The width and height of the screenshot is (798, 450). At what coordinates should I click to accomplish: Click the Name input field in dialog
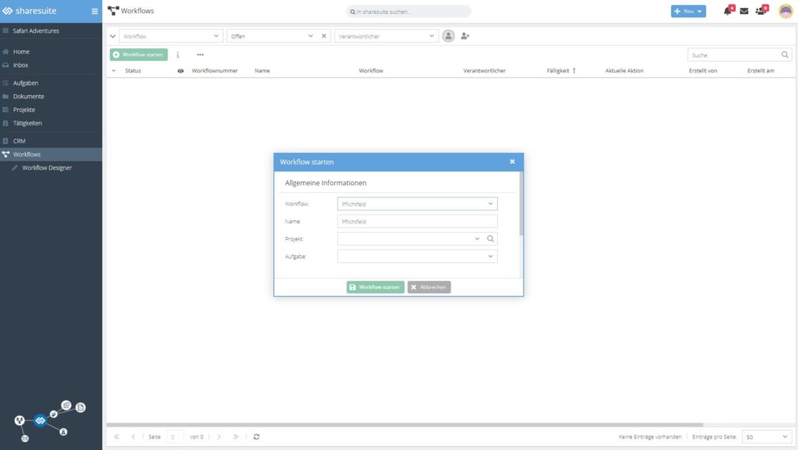tap(417, 222)
